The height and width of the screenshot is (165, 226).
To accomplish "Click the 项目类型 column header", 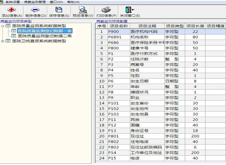I will coord(175,26).
